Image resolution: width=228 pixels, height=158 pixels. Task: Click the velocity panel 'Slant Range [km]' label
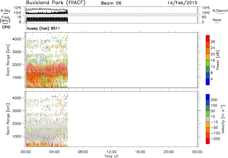coord(8,119)
